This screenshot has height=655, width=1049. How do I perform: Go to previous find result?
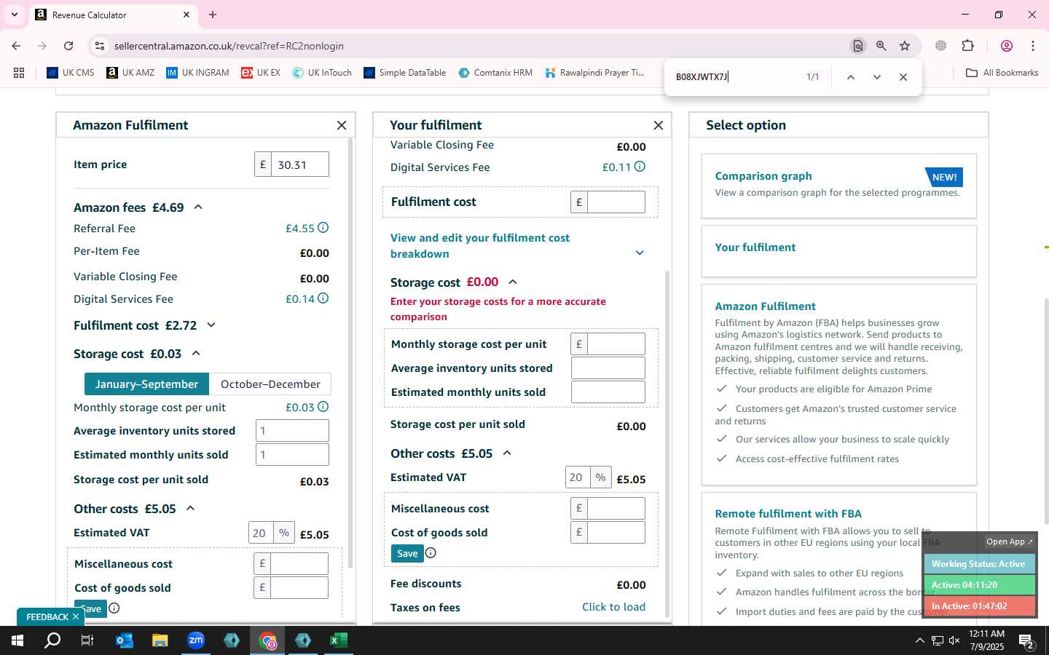850,77
